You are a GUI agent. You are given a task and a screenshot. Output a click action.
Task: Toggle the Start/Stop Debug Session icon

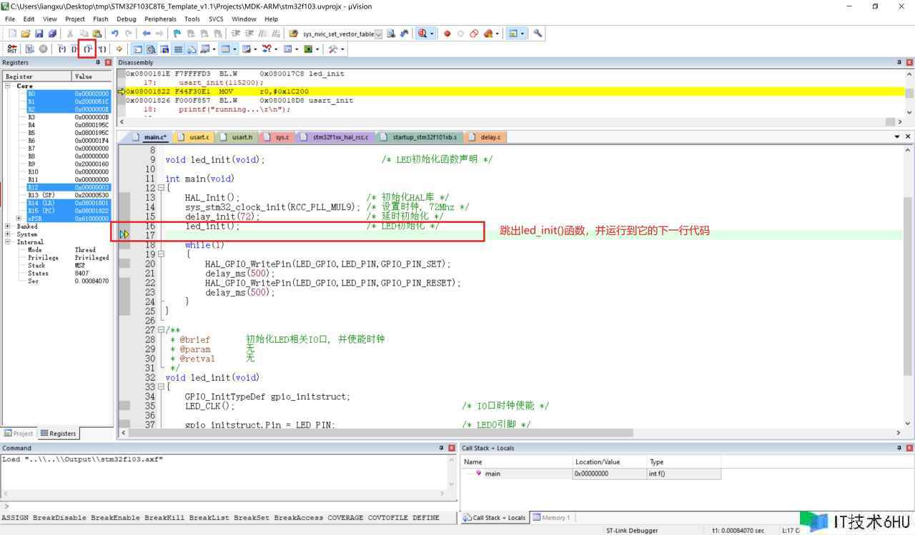(423, 34)
